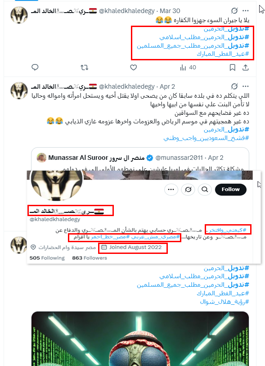
Task: Open quoted tweet by Munassar Al Suroor
Action: (140, 159)
